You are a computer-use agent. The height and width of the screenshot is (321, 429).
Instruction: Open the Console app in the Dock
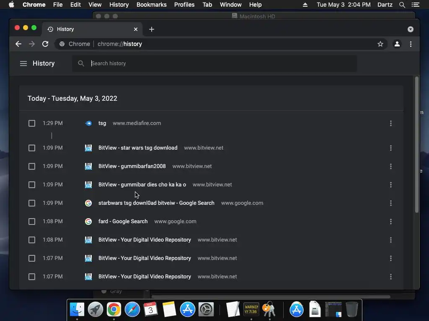[251, 309]
